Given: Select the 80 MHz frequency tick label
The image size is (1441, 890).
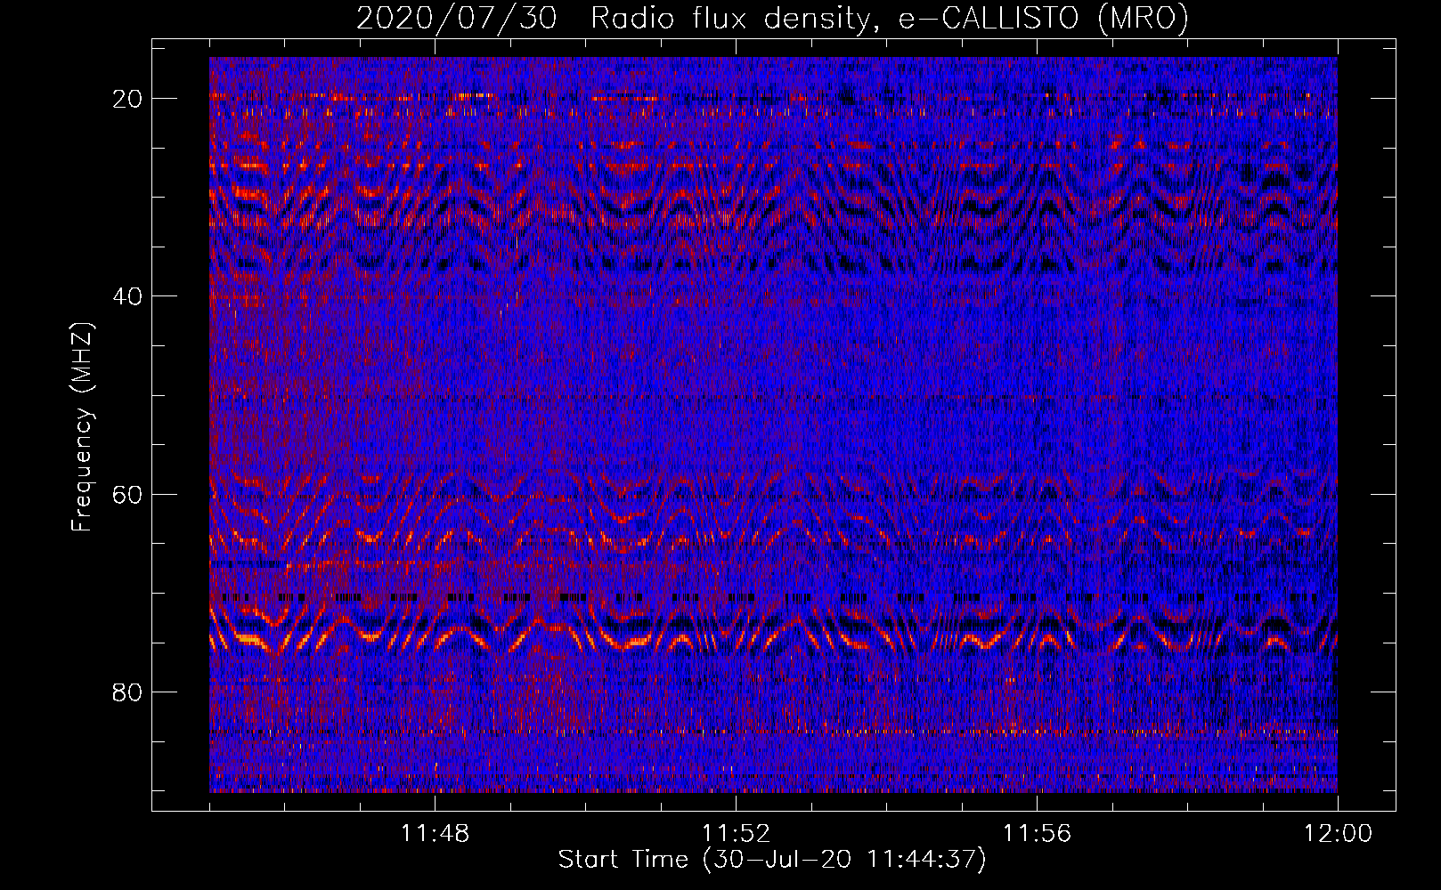Looking at the screenshot, I should tap(127, 692).
